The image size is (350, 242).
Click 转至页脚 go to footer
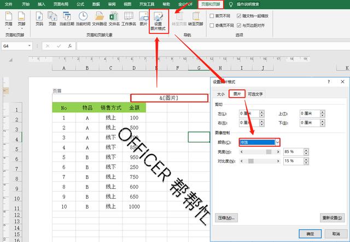coord(196,19)
